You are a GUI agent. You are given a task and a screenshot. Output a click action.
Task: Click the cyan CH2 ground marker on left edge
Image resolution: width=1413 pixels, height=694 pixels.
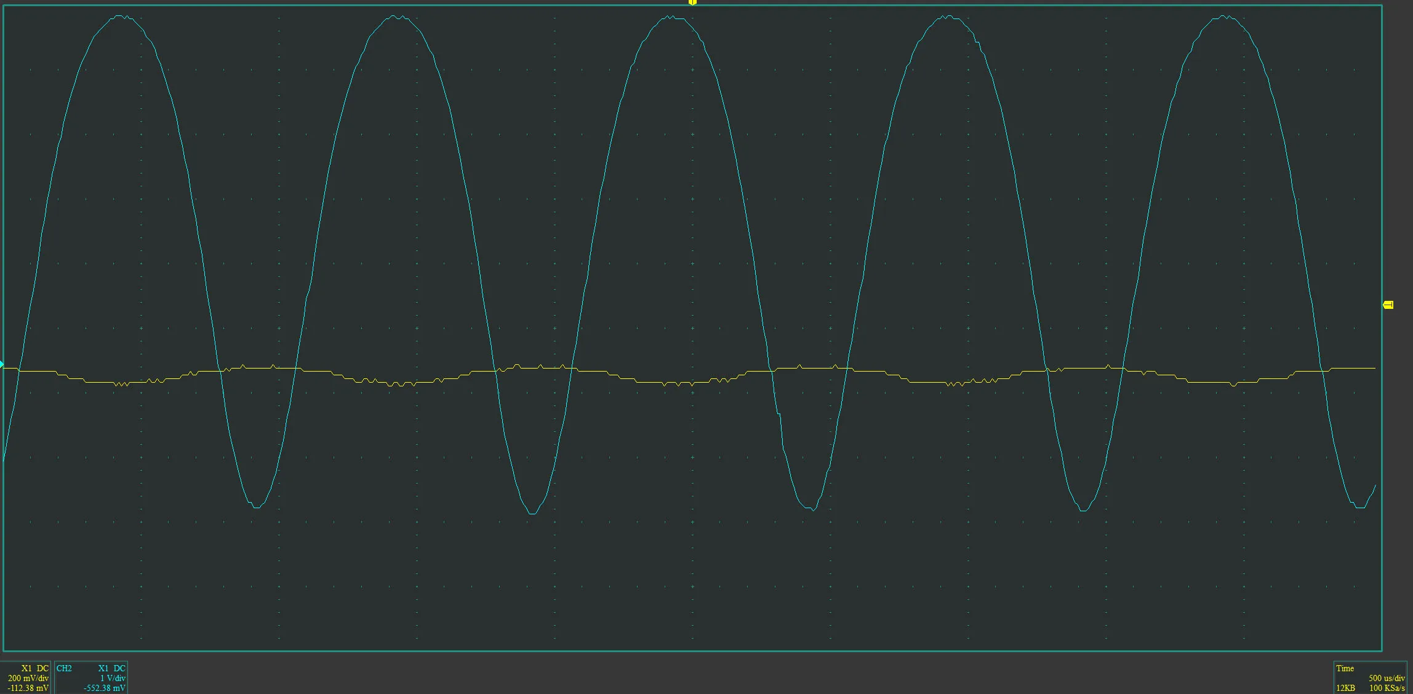[x=2, y=364]
